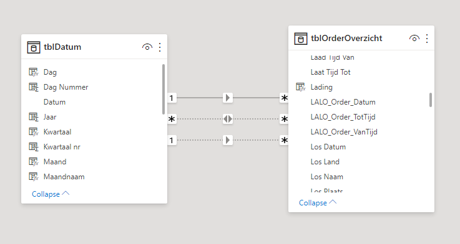This screenshot has width=460, height=244.
Task: Click the calculated column icon beside Dag
Action: click(34, 72)
